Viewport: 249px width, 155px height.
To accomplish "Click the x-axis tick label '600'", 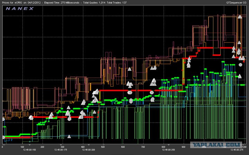I will point(123,147).
